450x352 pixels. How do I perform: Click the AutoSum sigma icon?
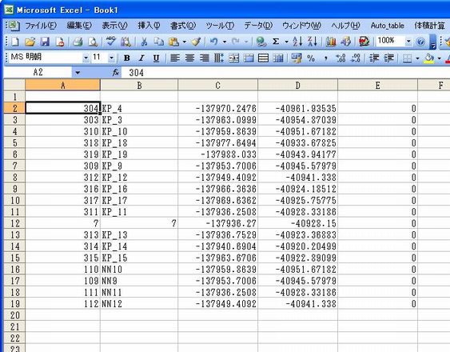(276, 42)
